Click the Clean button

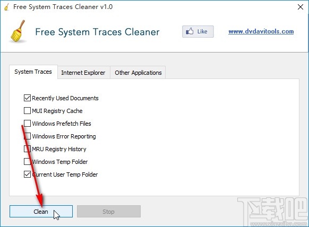pos(41,212)
